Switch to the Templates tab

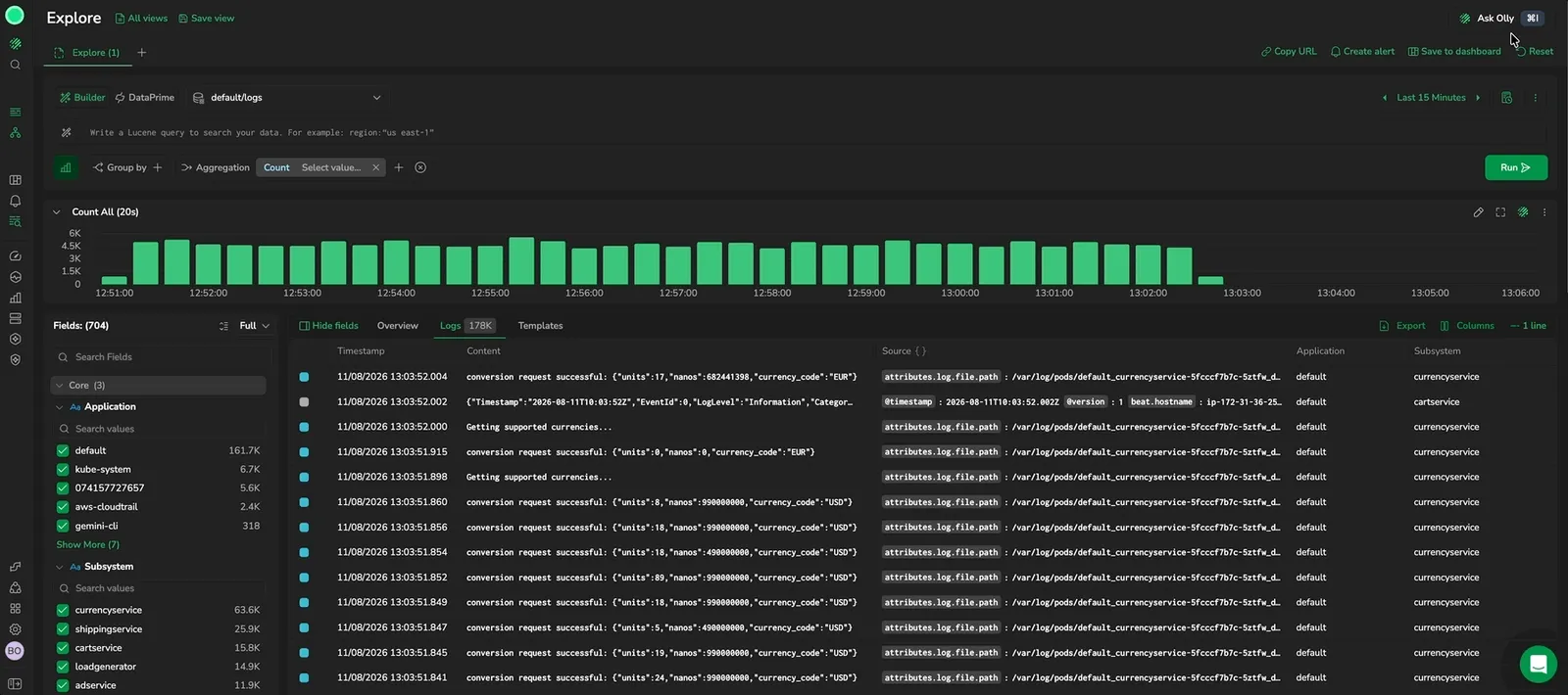tap(540, 326)
